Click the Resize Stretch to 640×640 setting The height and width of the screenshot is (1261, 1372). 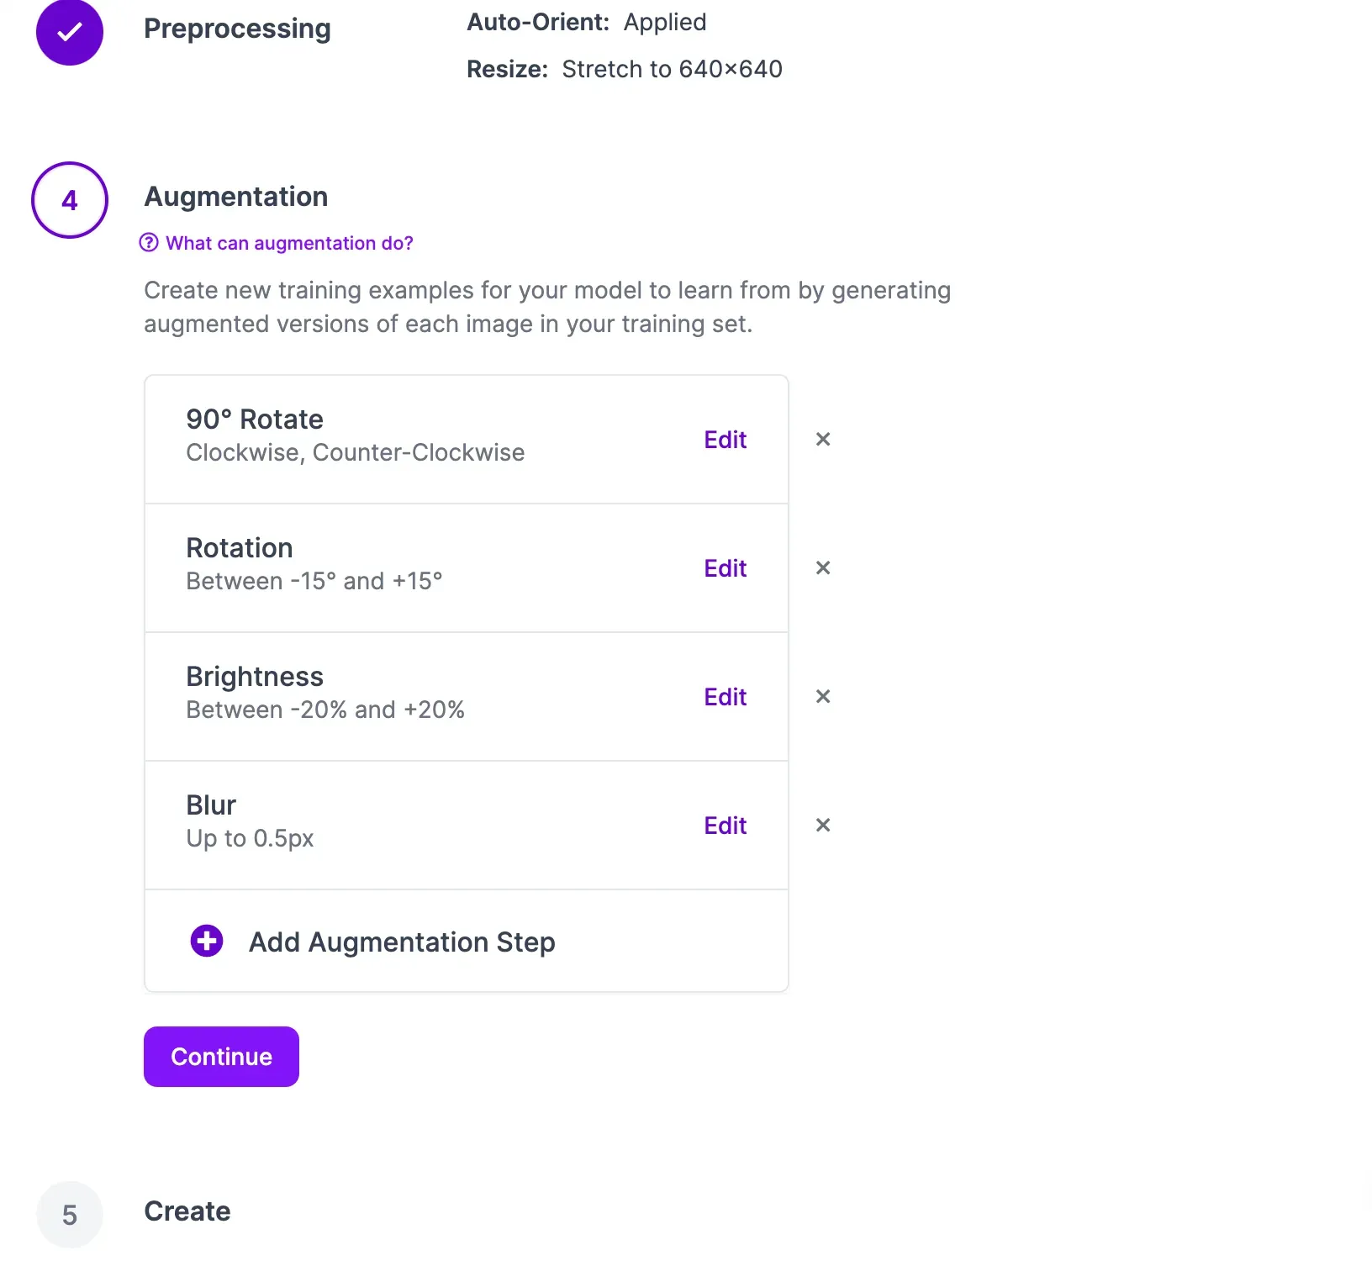[625, 69]
